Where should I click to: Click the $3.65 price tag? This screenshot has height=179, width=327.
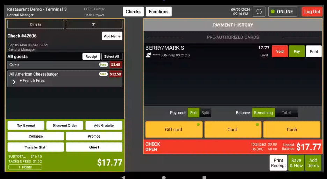(116, 65)
